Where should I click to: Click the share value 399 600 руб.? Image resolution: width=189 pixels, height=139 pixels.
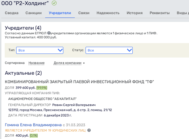26,88
